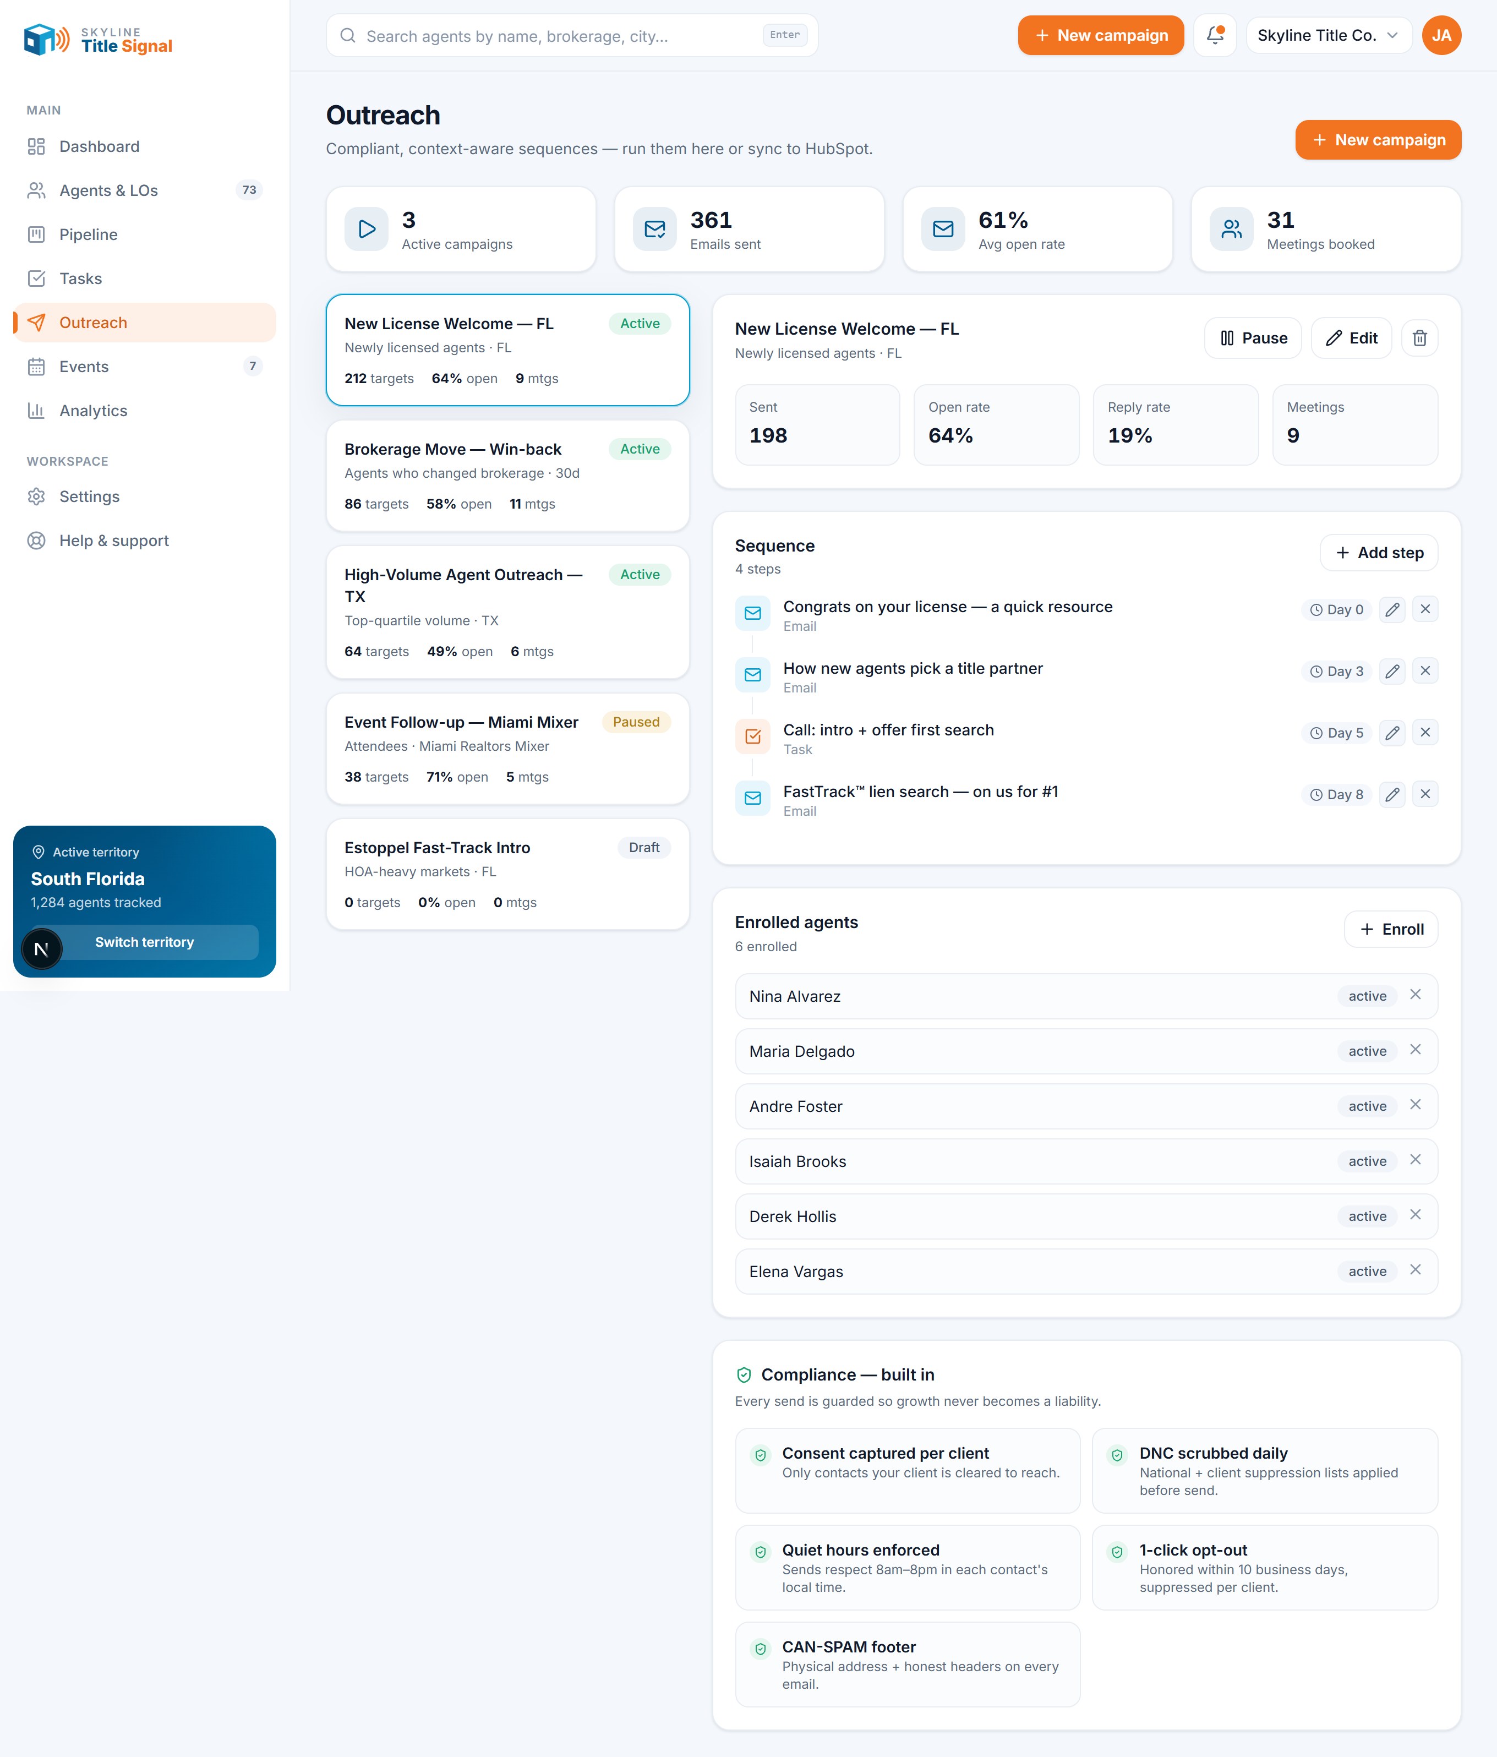Open the Pipeline page

tap(144, 235)
